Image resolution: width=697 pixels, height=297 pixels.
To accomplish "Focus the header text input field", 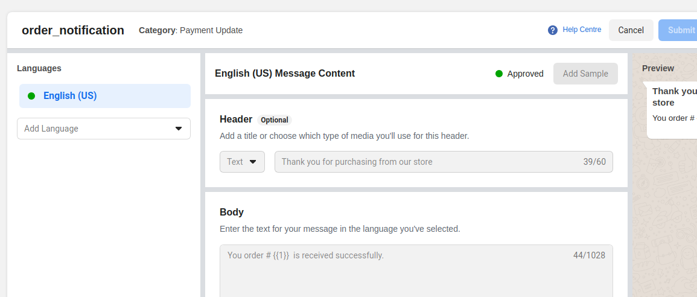I will (444, 162).
